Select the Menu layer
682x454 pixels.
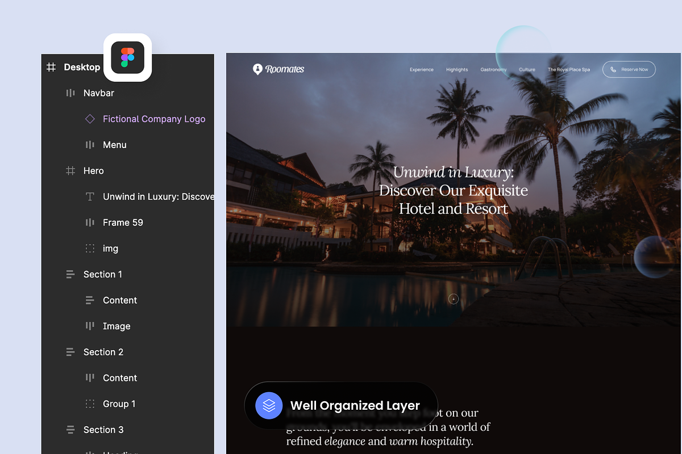(x=115, y=145)
